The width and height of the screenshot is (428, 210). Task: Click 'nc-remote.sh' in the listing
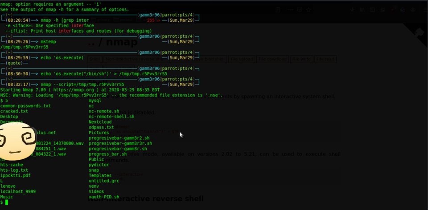click(104, 111)
